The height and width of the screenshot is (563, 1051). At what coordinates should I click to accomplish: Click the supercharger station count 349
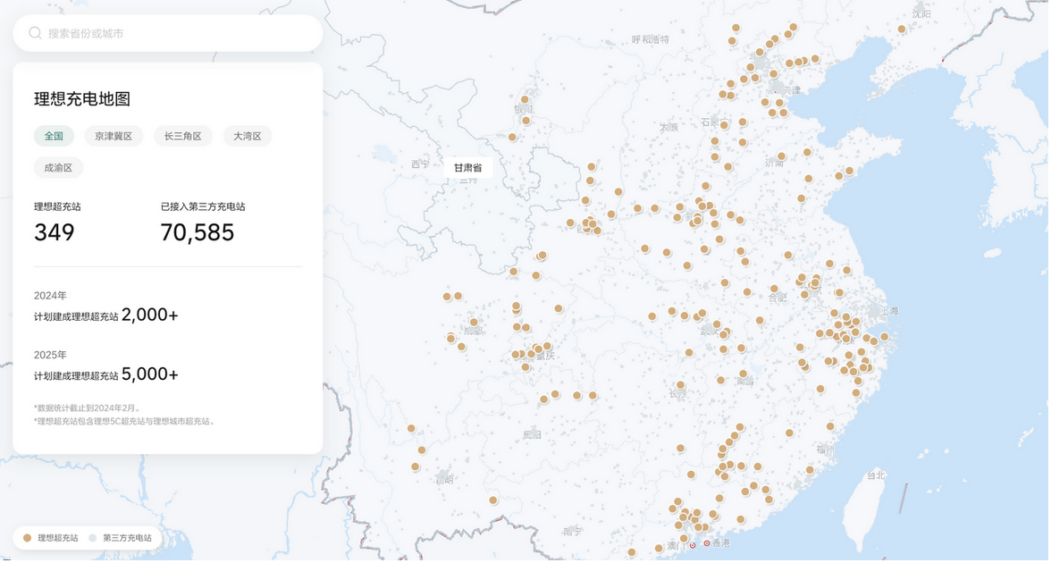55,232
